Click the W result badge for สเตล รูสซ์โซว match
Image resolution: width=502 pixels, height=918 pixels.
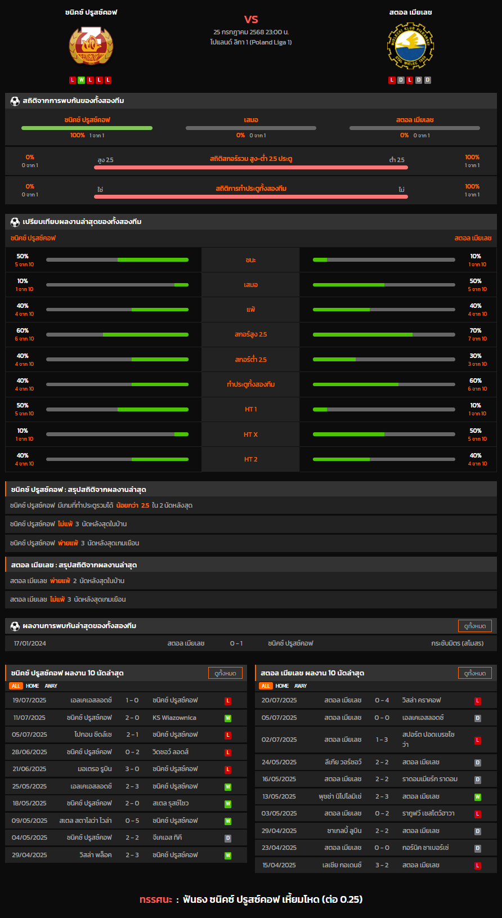pyautogui.click(x=228, y=804)
